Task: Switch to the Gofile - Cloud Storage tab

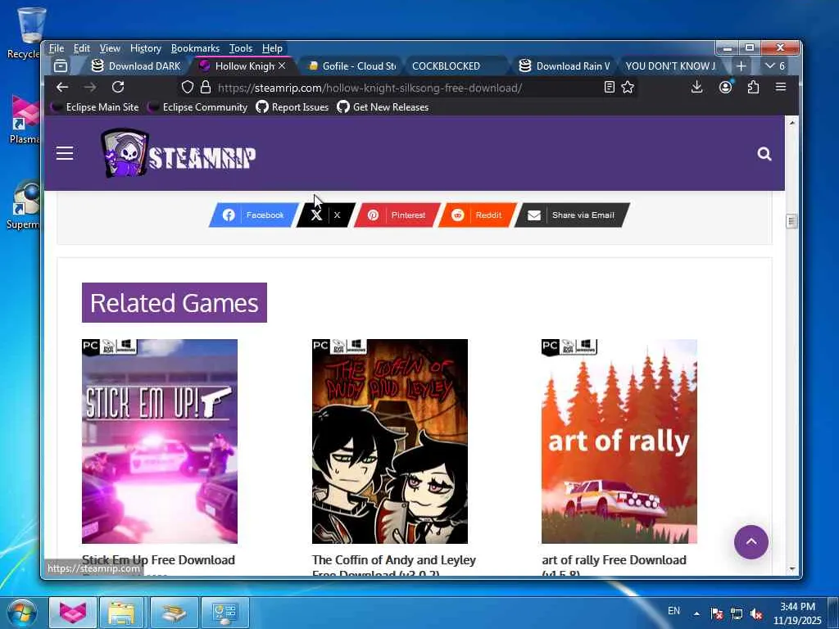Action: pos(352,66)
